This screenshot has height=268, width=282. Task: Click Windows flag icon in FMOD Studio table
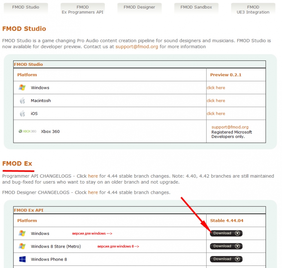pyautogui.click(x=22, y=88)
